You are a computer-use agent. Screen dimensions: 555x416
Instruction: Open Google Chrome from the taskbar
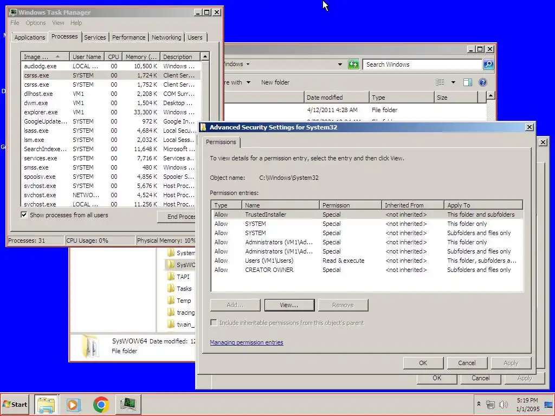click(x=101, y=404)
